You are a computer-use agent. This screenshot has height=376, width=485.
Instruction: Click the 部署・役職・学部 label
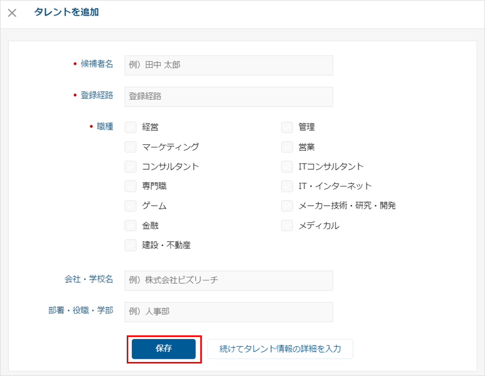click(x=81, y=310)
